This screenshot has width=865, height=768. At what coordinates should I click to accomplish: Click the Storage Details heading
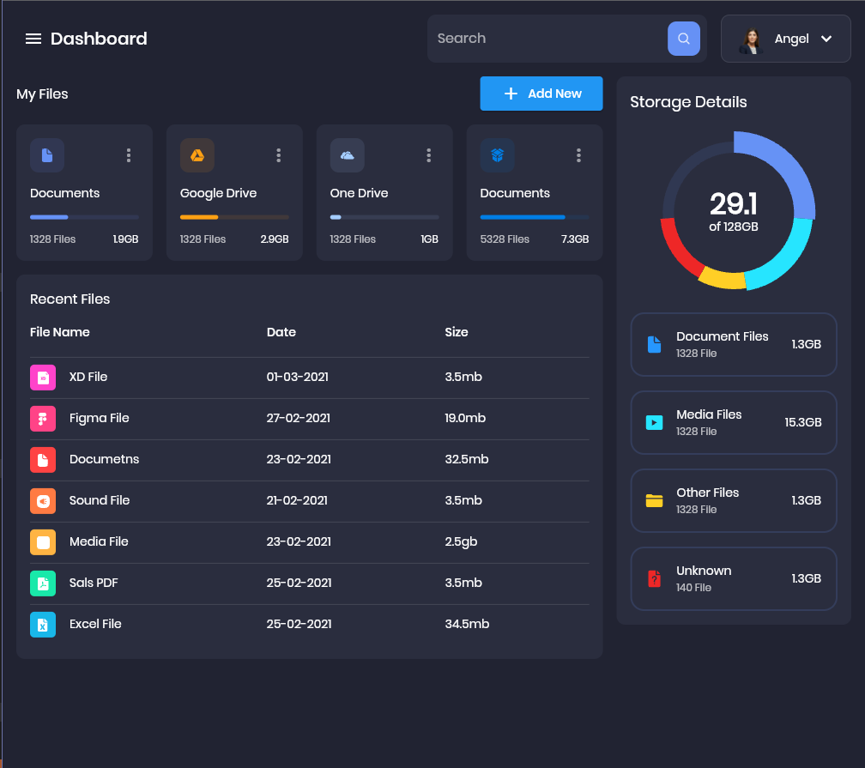point(688,102)
